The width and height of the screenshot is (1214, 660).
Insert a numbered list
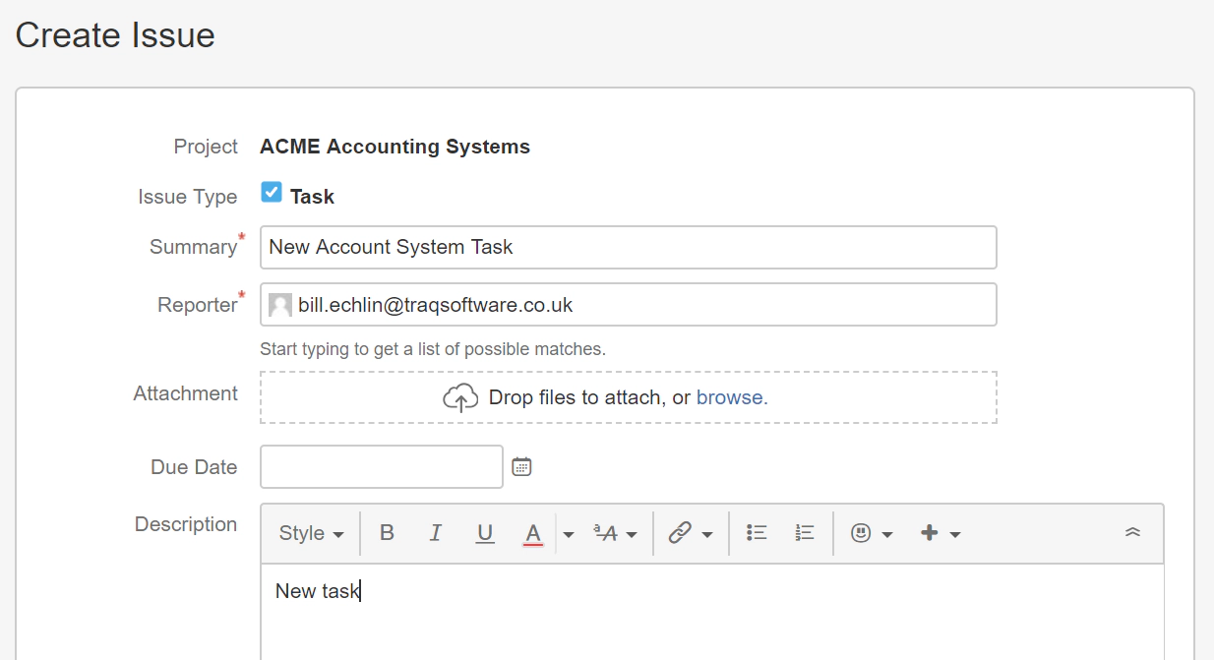[803, 531]
